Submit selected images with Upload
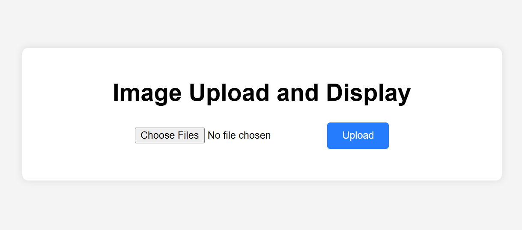The width and height of the screenshot is (522, 230). coord(358,136)
